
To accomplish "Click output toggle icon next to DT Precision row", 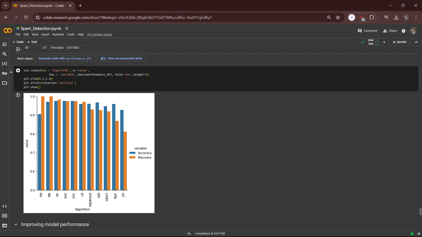I will pos(18,50).
